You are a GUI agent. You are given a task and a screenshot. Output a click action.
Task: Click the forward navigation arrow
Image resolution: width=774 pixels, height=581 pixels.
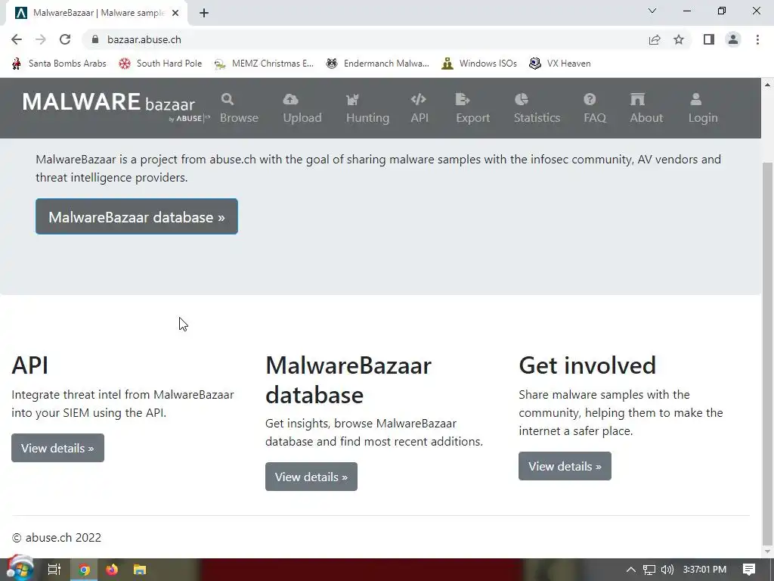[x=41, y=39]
